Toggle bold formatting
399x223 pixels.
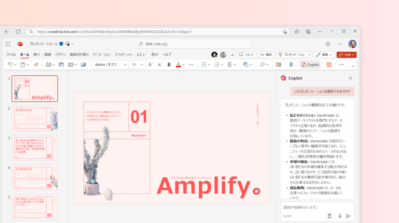point(169,65)
